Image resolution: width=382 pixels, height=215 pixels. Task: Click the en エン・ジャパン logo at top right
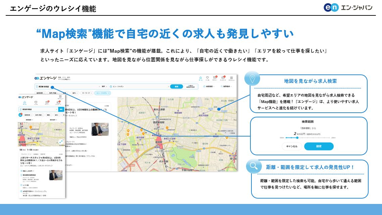click(x=348, y=8)
